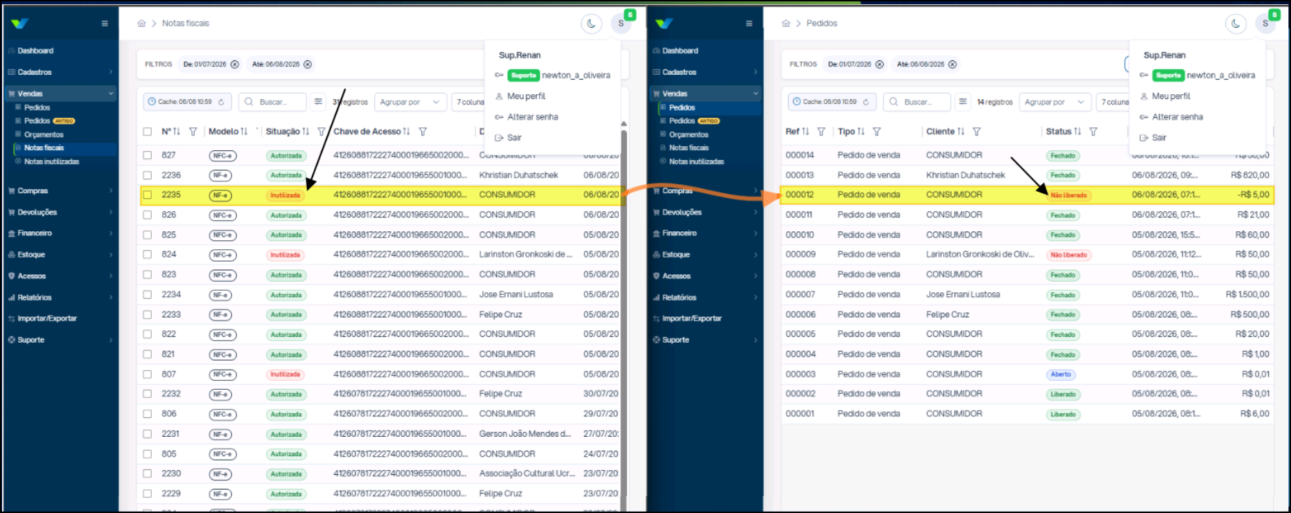Viewport: 1291px width, 513px height.
Task: Open filter settings icon next to Buscar in Pedidos
Action: click(x=963, y=102)
